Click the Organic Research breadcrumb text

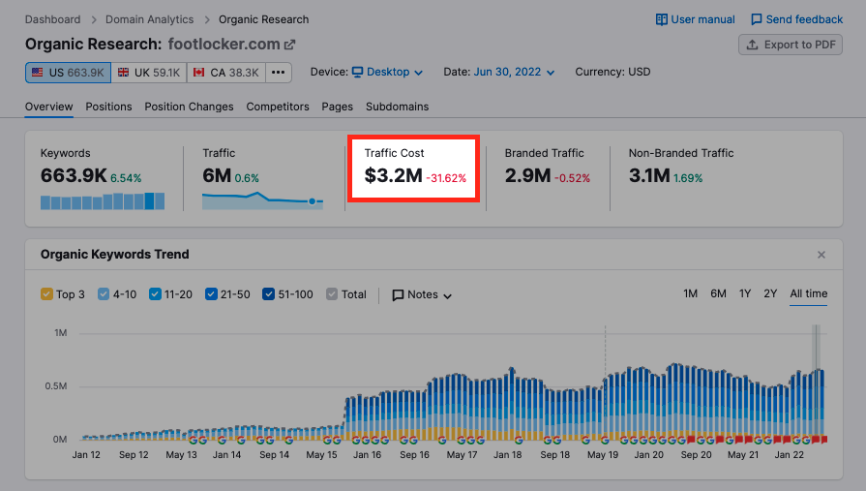tap(263, 19)
